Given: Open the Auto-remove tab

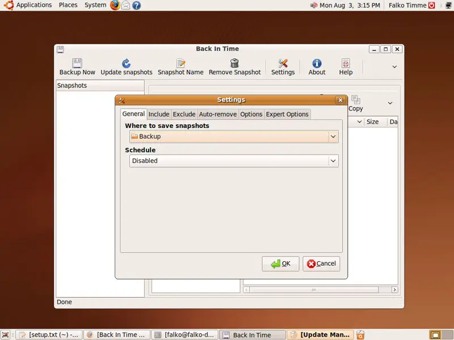Looking at the screenshot, I should pyautogui.click(x=217, y=114).
